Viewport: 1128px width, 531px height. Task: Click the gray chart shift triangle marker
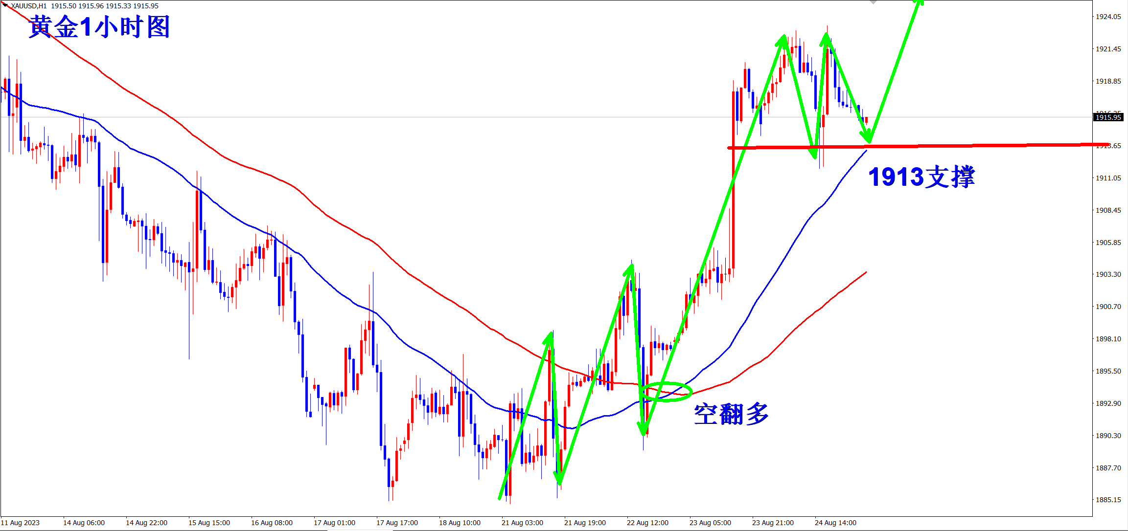(x=874, y=2)
